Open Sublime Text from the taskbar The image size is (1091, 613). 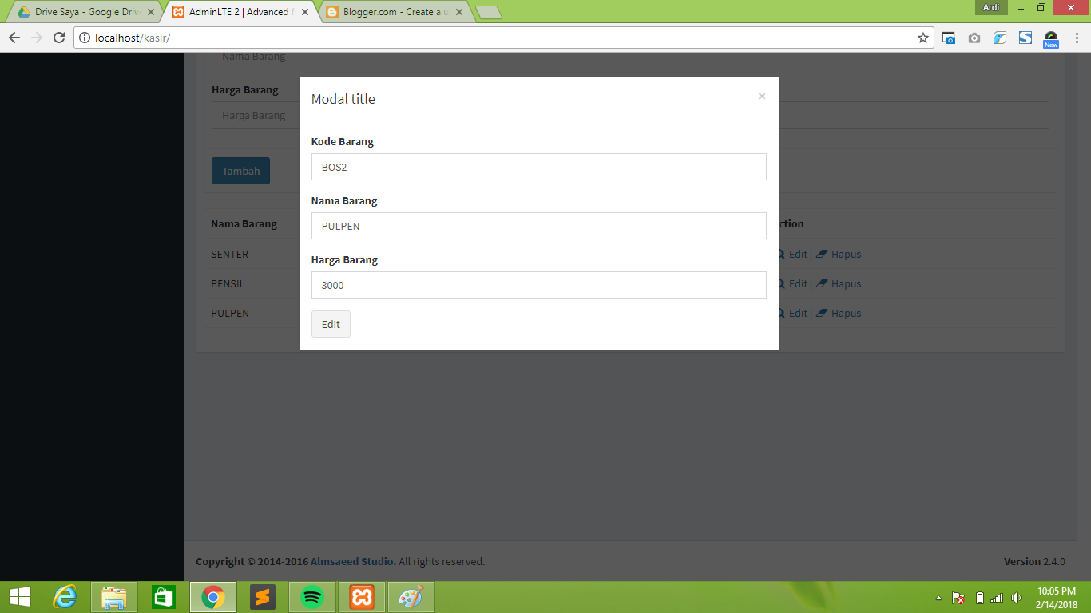point(262,596)
